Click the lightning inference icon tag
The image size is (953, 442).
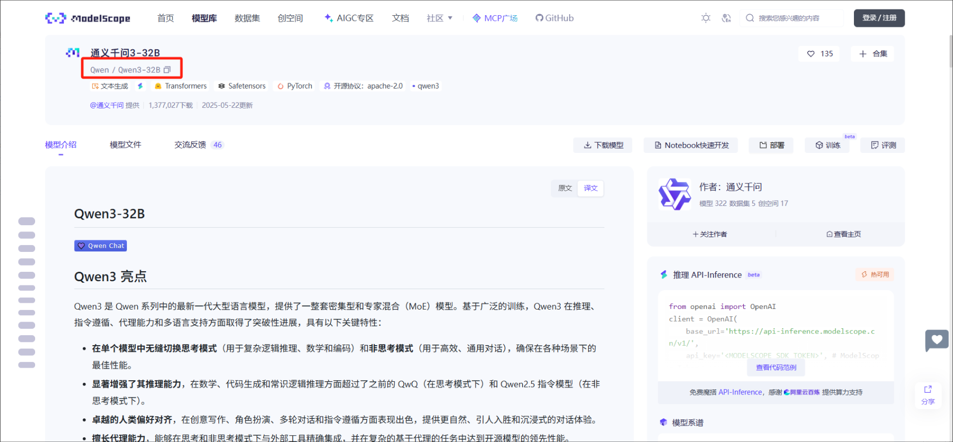[140, 86]
